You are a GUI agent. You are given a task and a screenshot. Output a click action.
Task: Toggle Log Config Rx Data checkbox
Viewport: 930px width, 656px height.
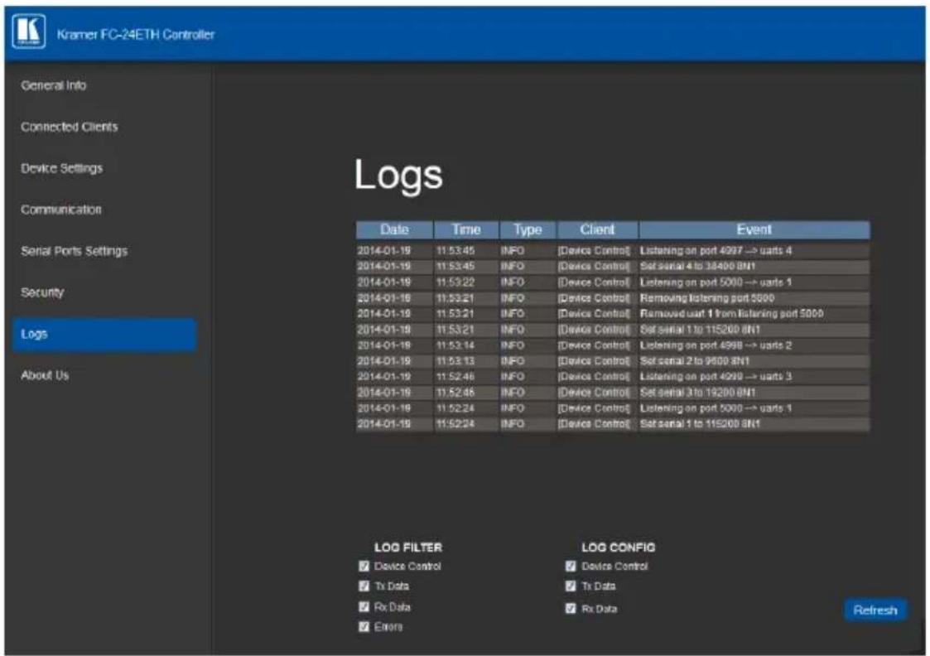[x=571, y=609]
